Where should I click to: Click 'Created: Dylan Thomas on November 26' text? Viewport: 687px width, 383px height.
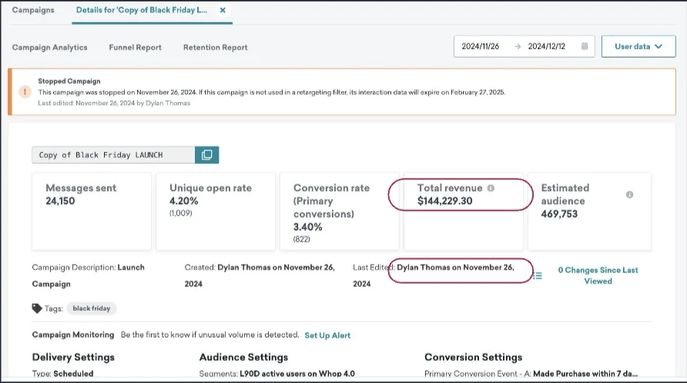[260, 275]
